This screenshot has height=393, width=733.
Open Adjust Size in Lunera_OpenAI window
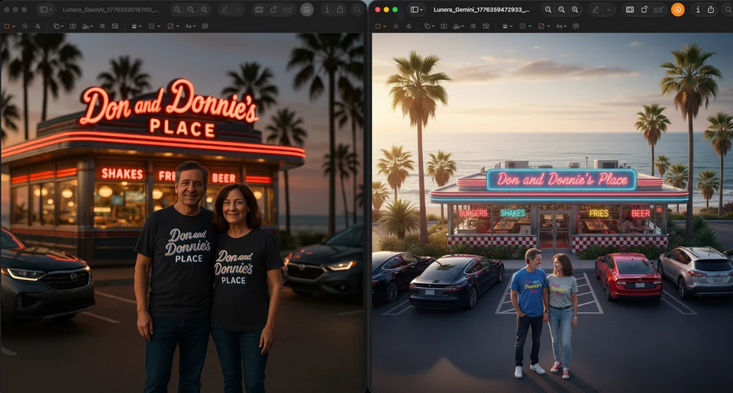115,26
